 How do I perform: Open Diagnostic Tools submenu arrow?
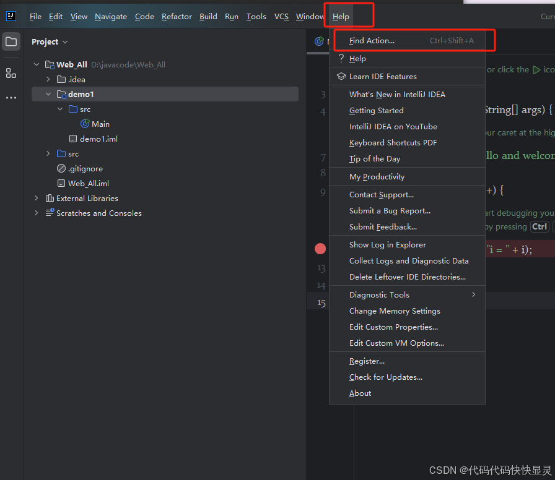[x=474, y=294]
